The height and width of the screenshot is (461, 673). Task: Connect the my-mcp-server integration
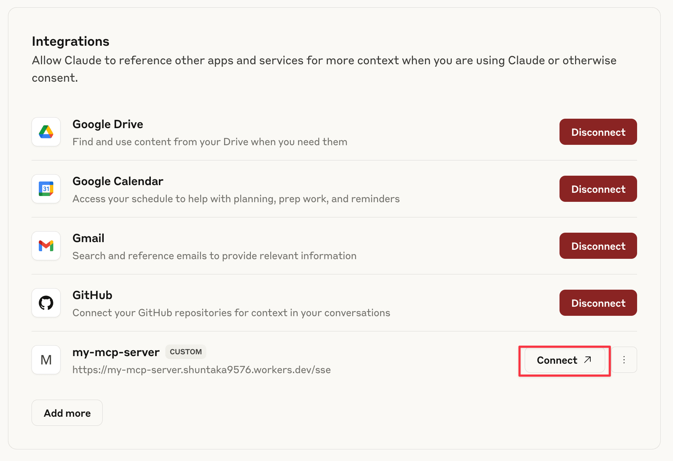click(565, 360)
